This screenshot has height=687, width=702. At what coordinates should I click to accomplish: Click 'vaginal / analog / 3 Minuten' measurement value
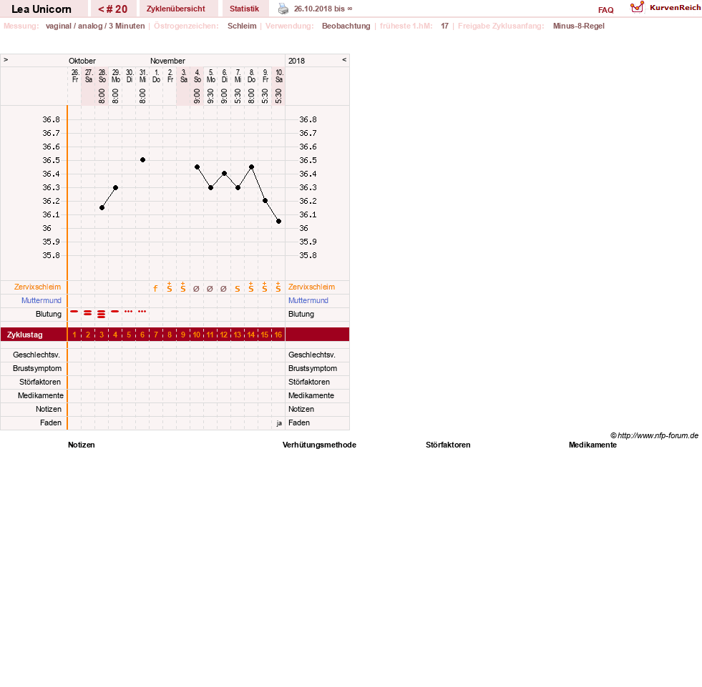[x=95, y=26]
